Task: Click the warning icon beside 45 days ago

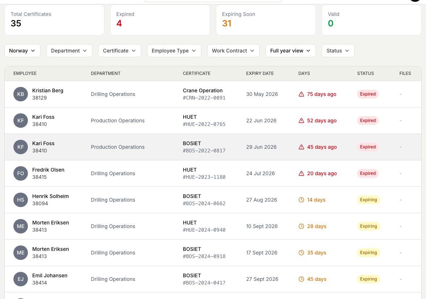Action: [301, 147]
